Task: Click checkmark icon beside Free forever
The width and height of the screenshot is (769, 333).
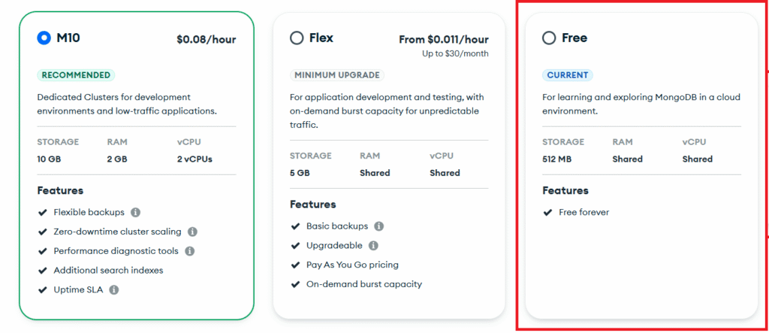Action: pyautogui.click(x=548, y=213)
